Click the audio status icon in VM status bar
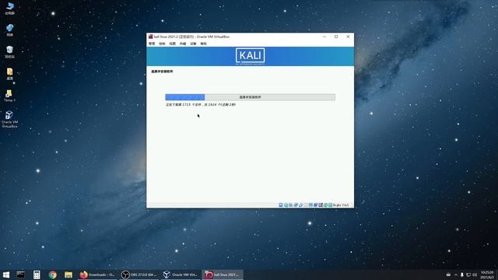 pos(290,205)
